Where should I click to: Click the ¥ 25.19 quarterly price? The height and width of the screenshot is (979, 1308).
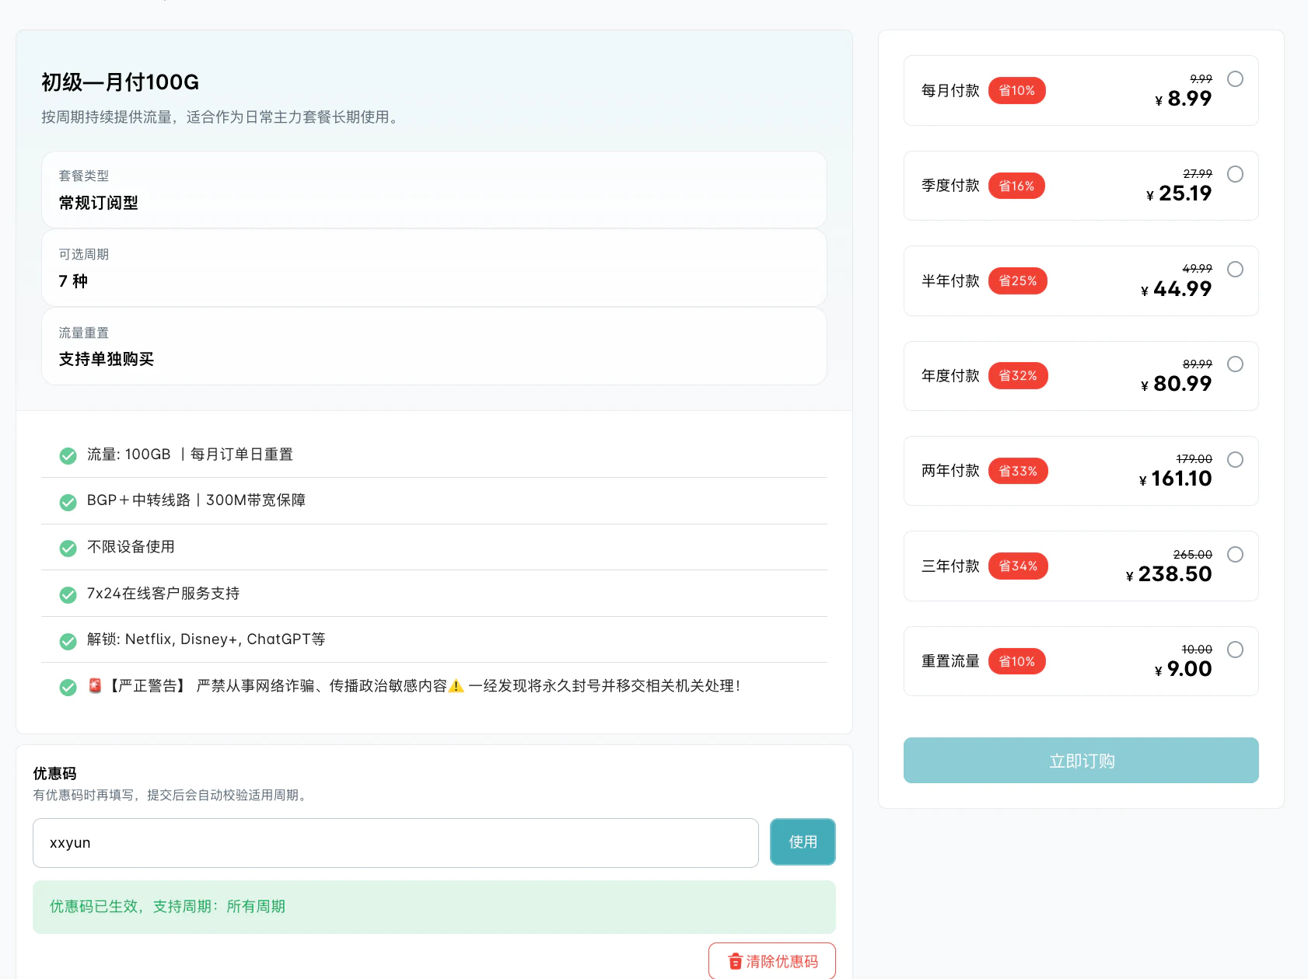[x=1179, y=193]
